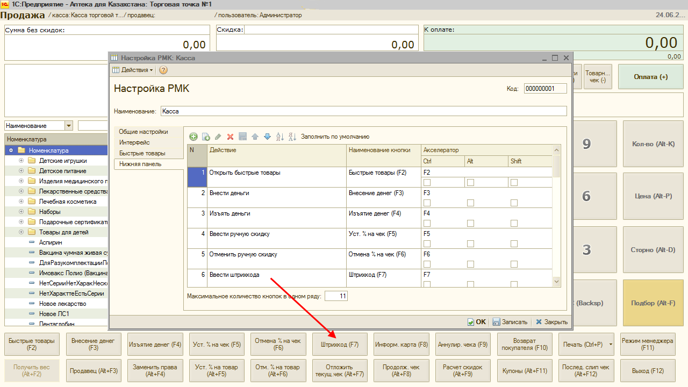
Task: Click the red X Delete row icon
Action: pyautogui.click(x=230, y=137)
